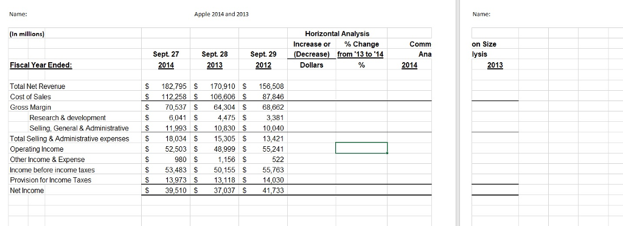
Task: Select the 55,763 pre-tax income cell
Action: (263, 170)
